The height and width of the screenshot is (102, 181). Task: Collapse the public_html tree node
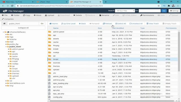coord(6,46)
